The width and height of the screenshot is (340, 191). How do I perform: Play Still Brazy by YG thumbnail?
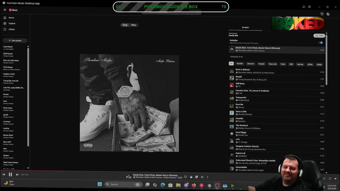[x=232, y=85]
